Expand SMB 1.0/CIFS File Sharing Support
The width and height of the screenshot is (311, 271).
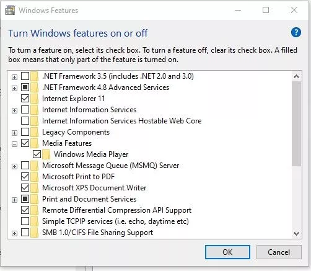[x=14, y=233]
